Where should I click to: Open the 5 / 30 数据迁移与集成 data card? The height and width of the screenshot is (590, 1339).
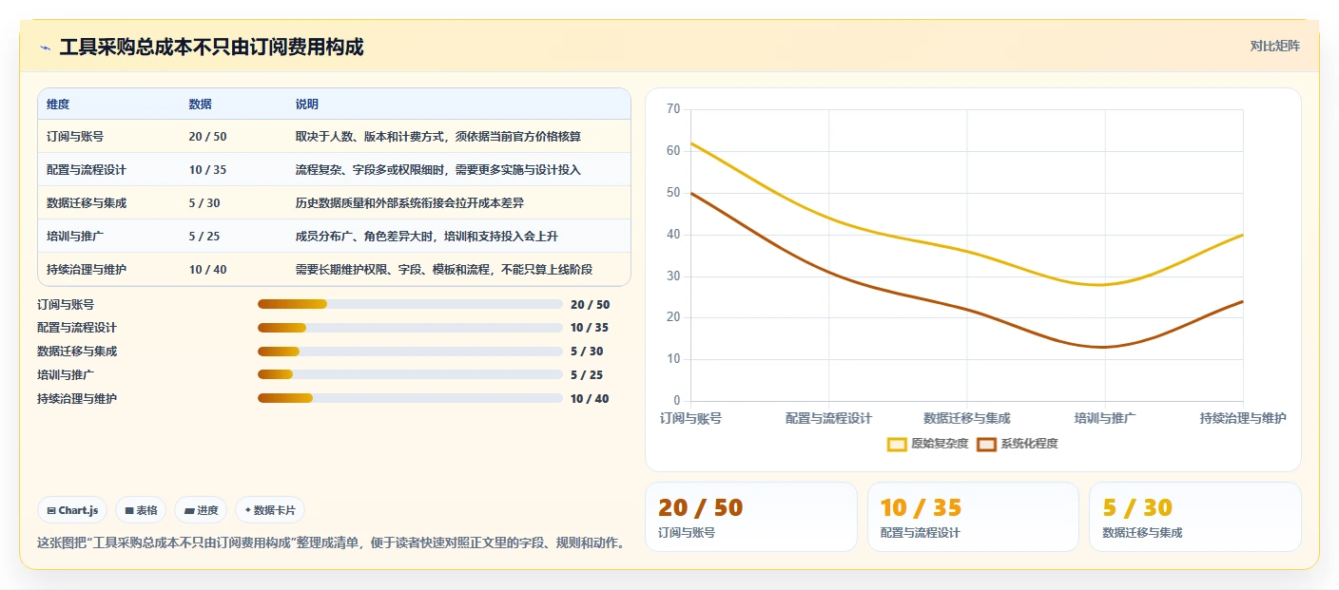coord(1195,517)
